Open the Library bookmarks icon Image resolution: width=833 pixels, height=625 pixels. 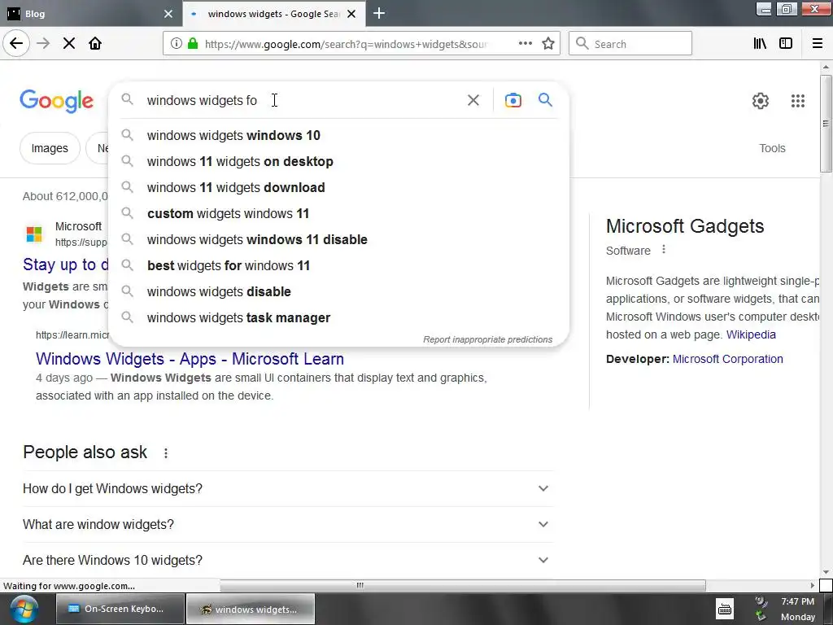point(760,44)
